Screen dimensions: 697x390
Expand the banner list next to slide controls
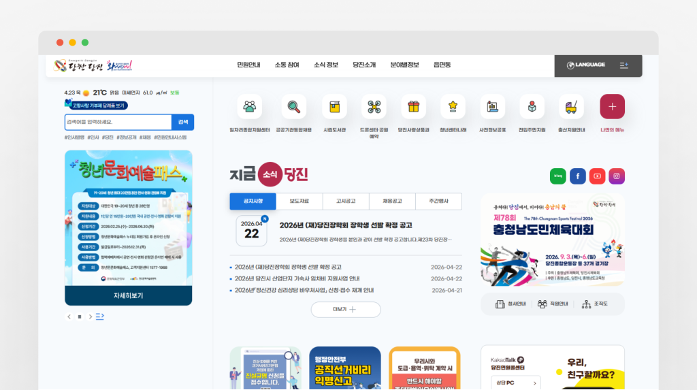pyautogui.click(x=99, y=316)
